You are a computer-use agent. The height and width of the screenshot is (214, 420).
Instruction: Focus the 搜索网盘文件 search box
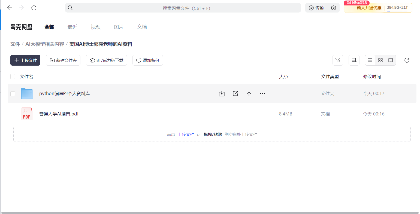(x=183, y=8)
